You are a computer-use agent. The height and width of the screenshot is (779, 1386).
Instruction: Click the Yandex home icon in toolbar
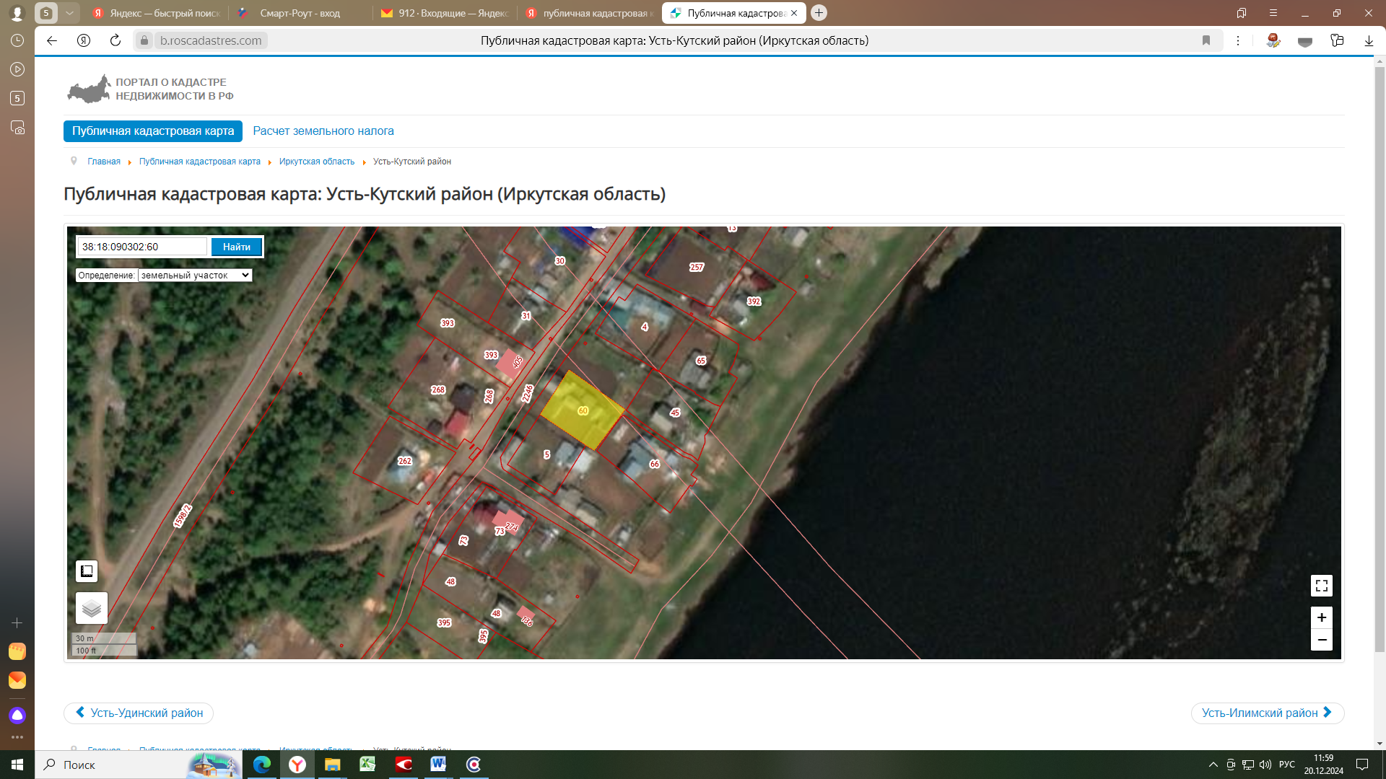[84, 40]
